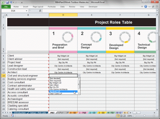Switch to Page Layout view icon in status bar
The image size is (160, 119).
pos(121,116)
